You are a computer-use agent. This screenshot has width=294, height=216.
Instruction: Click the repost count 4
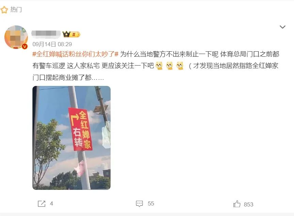click(52, 204)
